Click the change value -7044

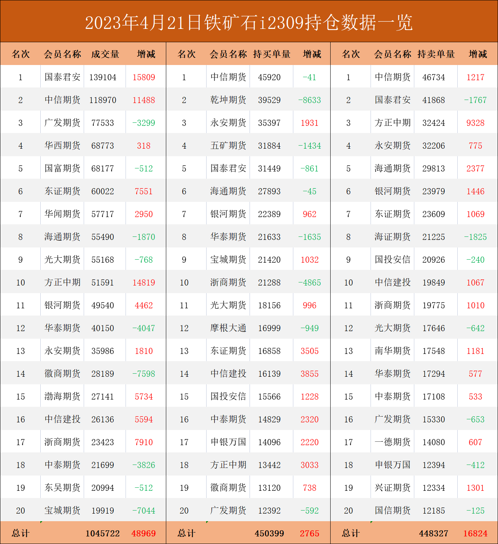[144, 511]
